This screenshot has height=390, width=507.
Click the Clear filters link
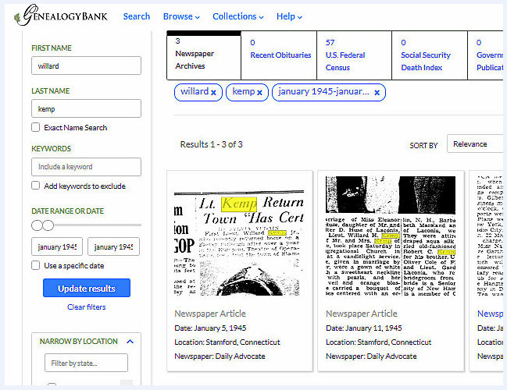[87, 307]
